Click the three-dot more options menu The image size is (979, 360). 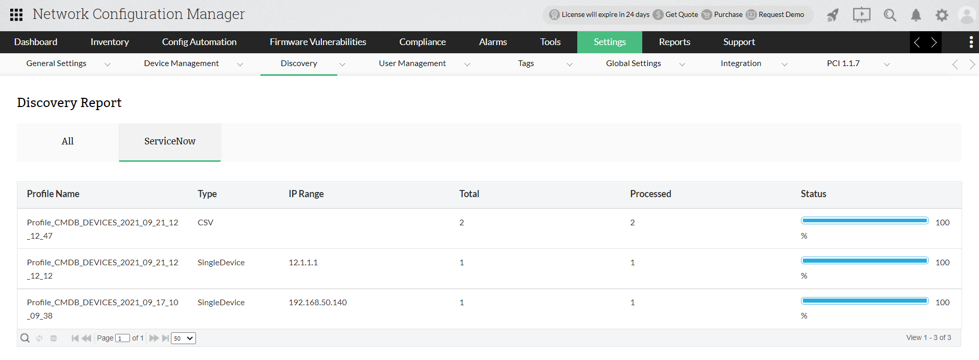(971, 42)
